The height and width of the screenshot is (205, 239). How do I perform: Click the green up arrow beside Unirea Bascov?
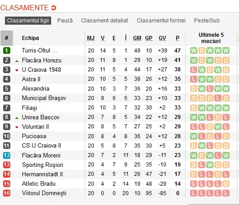(17, 118)
